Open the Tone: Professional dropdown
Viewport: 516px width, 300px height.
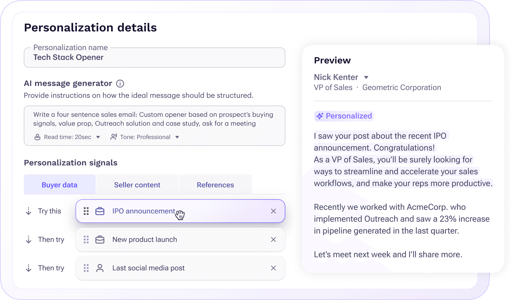[x=177, y=137]
